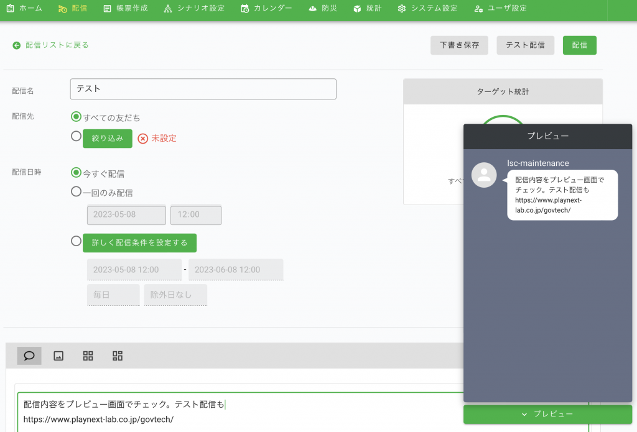The width and height of the screenshot is (637, 432).
Task: Select 今すぐ配信 delivery option
Action: 77,172
